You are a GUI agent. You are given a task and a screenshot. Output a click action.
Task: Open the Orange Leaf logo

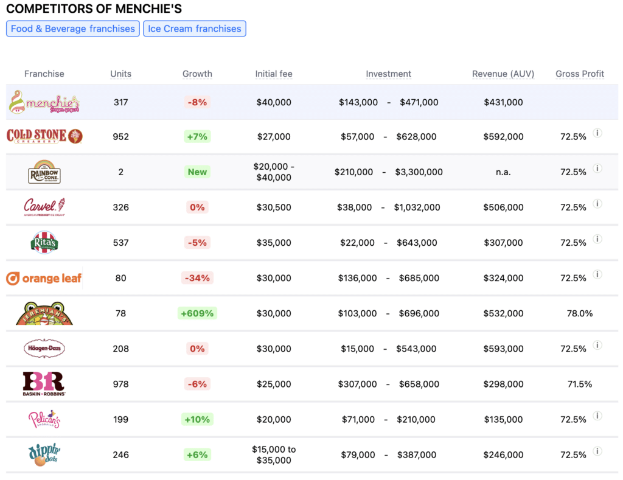click(x=44, y=278)
